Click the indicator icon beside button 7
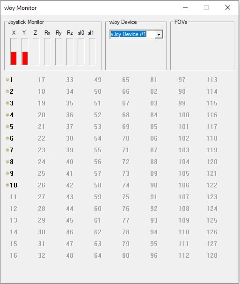240x284 pixels. [x=7, y=150]
